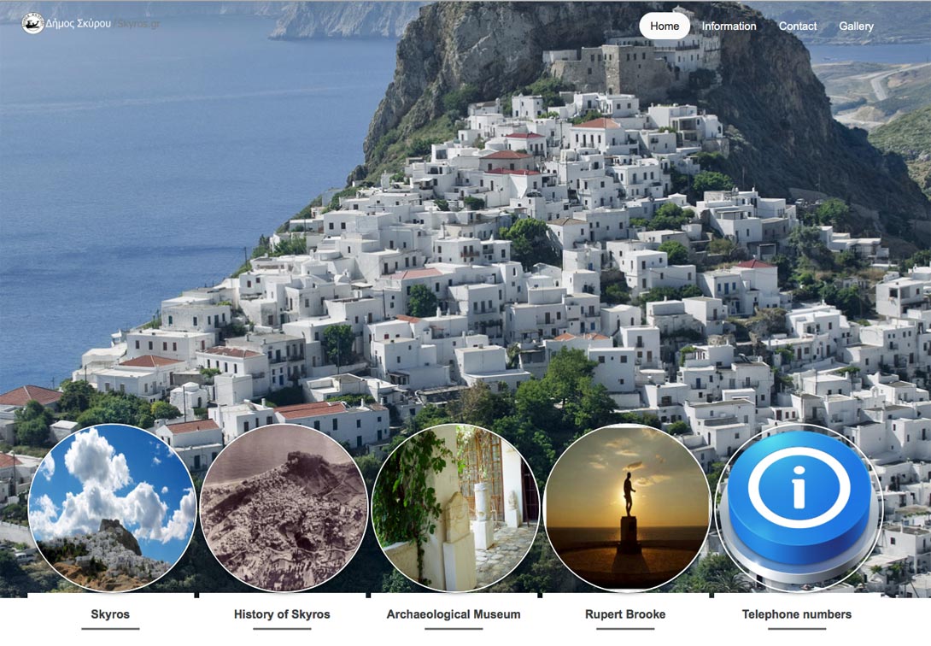Click the underline beneath Telephone numbers
The width and height of the screenshot is (931, 646).
pyautogui.click(x=797, y=628)
